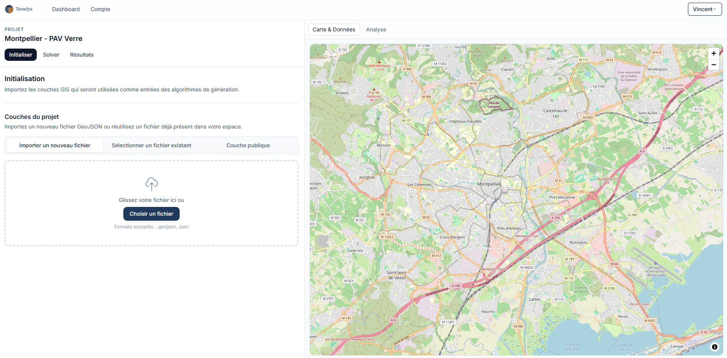Click the Lavérune label on the map
This screenshot has width=727, height=358.
[355, 251]
